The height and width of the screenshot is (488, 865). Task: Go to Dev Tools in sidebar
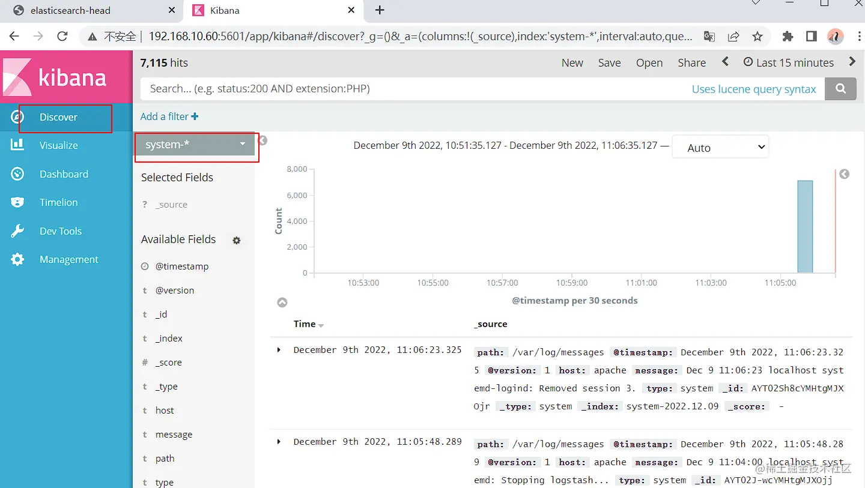(61, 231)
